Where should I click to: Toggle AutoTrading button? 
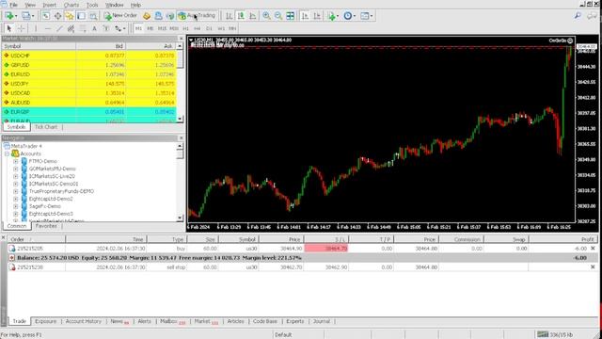[197, 16]
